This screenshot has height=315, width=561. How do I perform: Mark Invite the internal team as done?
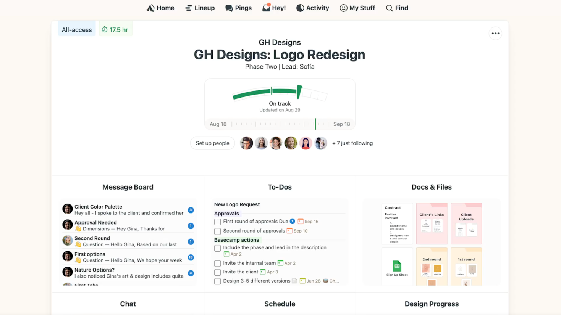click(x=218, y=264)
